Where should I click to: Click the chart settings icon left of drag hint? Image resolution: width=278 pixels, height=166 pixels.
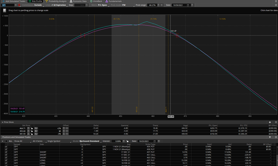point(5,10)
